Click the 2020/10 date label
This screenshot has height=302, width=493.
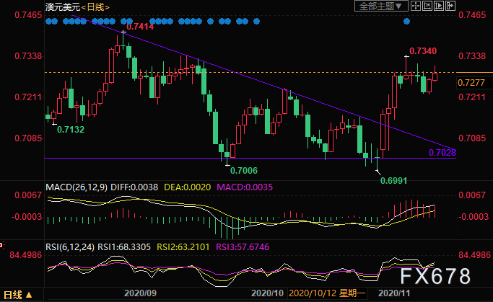pyautogui.click(x=267, y=293)
